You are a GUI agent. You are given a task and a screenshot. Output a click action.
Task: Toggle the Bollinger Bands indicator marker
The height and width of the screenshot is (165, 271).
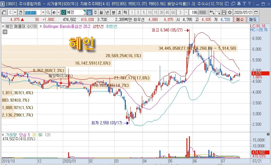[x=41, y=26]
